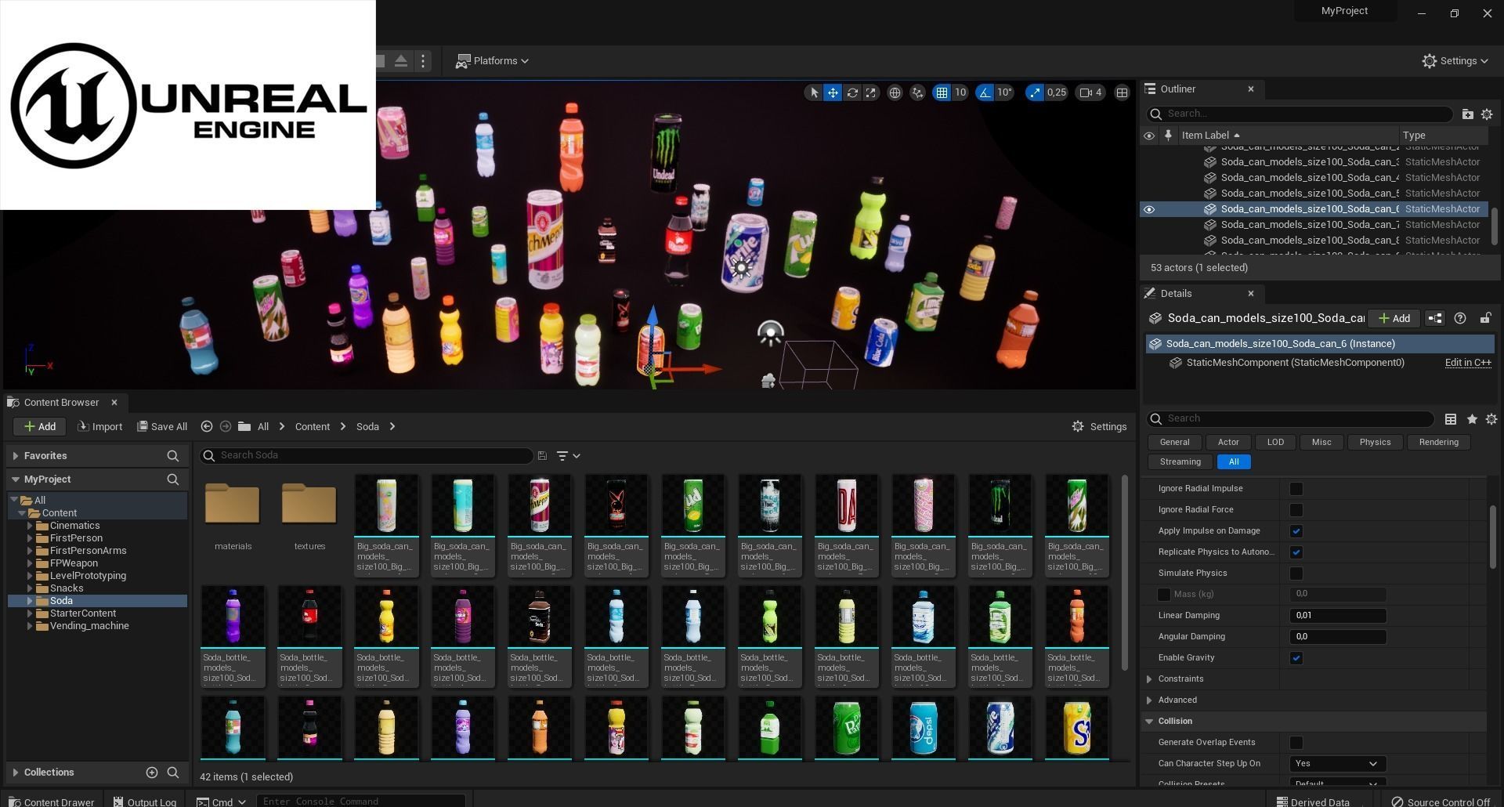Toggle surface snapping icon in viewport
Viewport: 1504px width, 807px height.
pos(917,92)
